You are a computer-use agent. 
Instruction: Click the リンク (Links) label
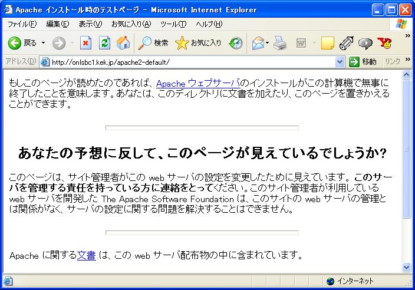click(x=393, y=62)
